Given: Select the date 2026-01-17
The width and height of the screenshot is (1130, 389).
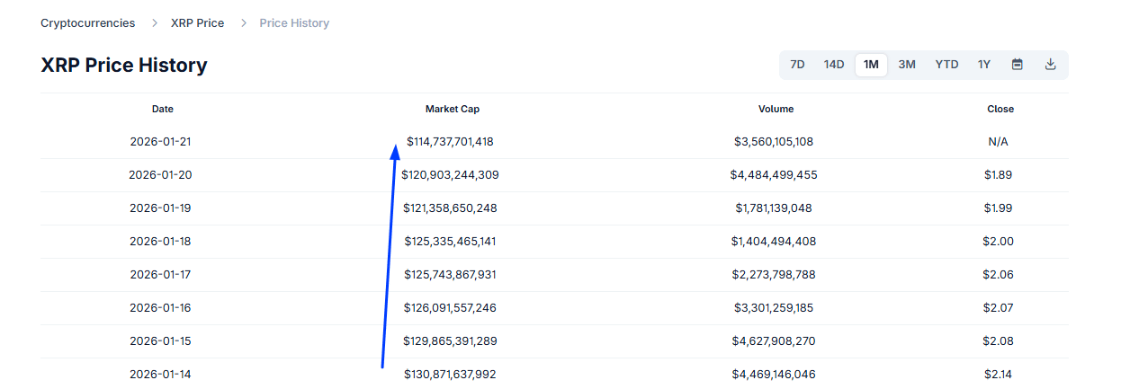Looking at the screenshot, I should tap(160, 275).
